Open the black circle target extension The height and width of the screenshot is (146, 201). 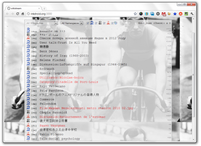tap(158, 14)
